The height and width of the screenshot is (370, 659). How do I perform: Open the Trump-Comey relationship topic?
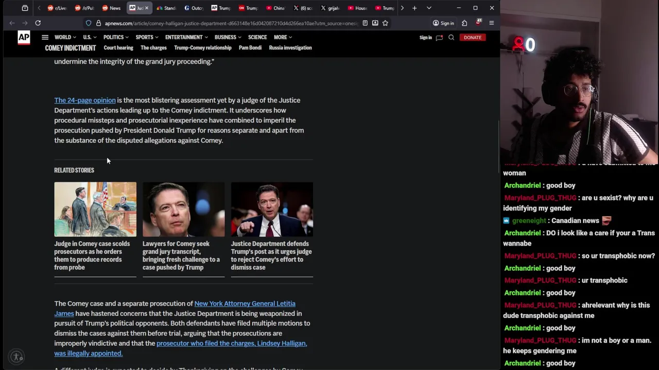pos(203,48)
